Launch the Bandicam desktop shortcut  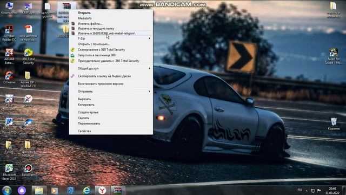[28, 170]
